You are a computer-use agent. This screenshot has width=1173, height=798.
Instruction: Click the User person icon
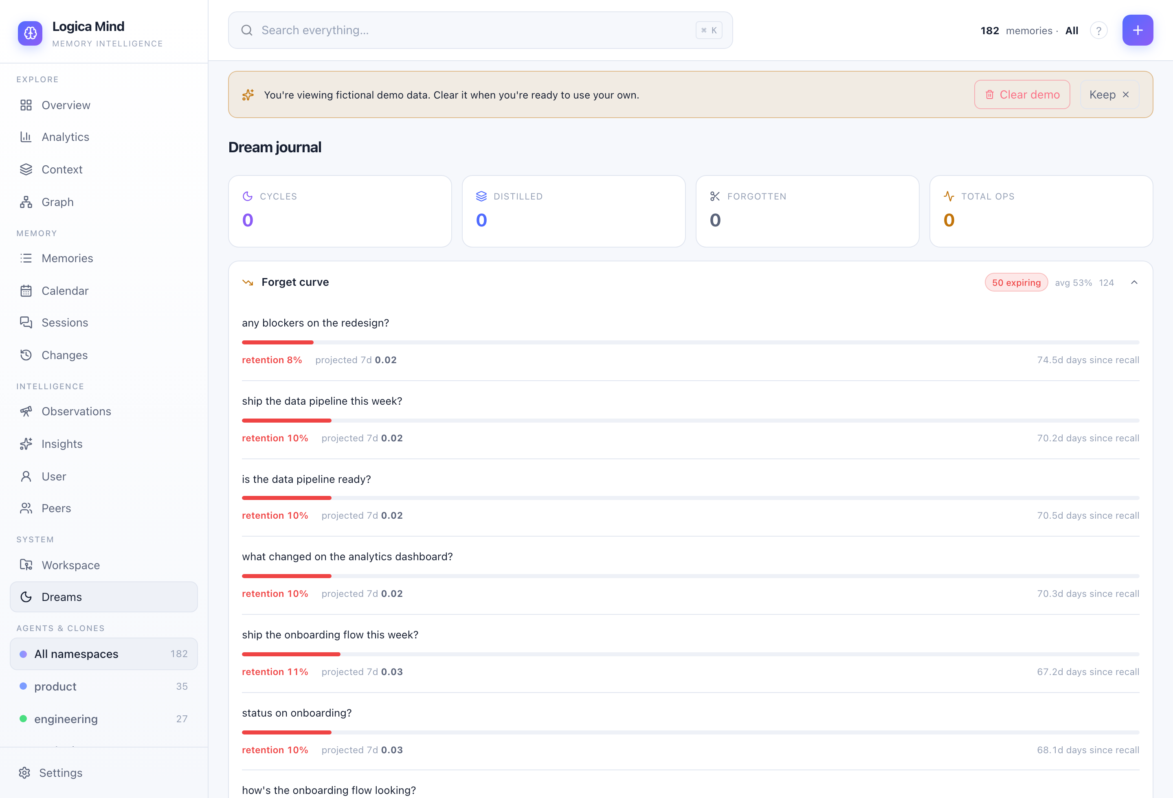26,476
